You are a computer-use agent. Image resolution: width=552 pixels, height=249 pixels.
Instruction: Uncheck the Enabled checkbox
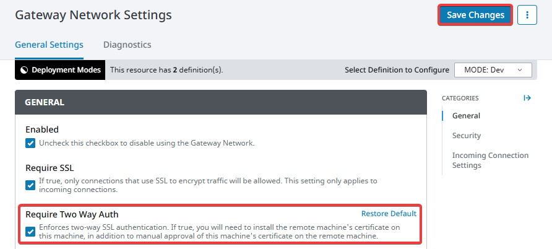click(31, 143)
